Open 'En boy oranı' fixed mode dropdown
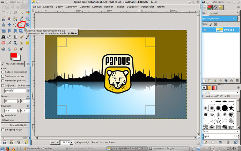Image resolution: width=241 pixels, height=151 pixels. click(x=23, y=85)
